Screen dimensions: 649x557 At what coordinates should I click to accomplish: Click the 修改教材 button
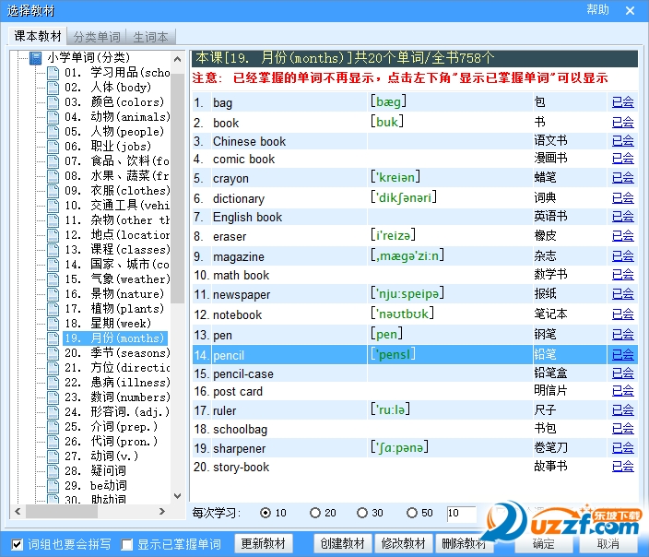(x=403, y=543)
